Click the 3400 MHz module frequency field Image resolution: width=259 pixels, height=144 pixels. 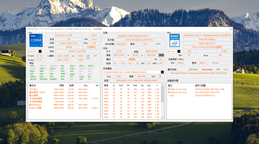click(x=142, y=77)
